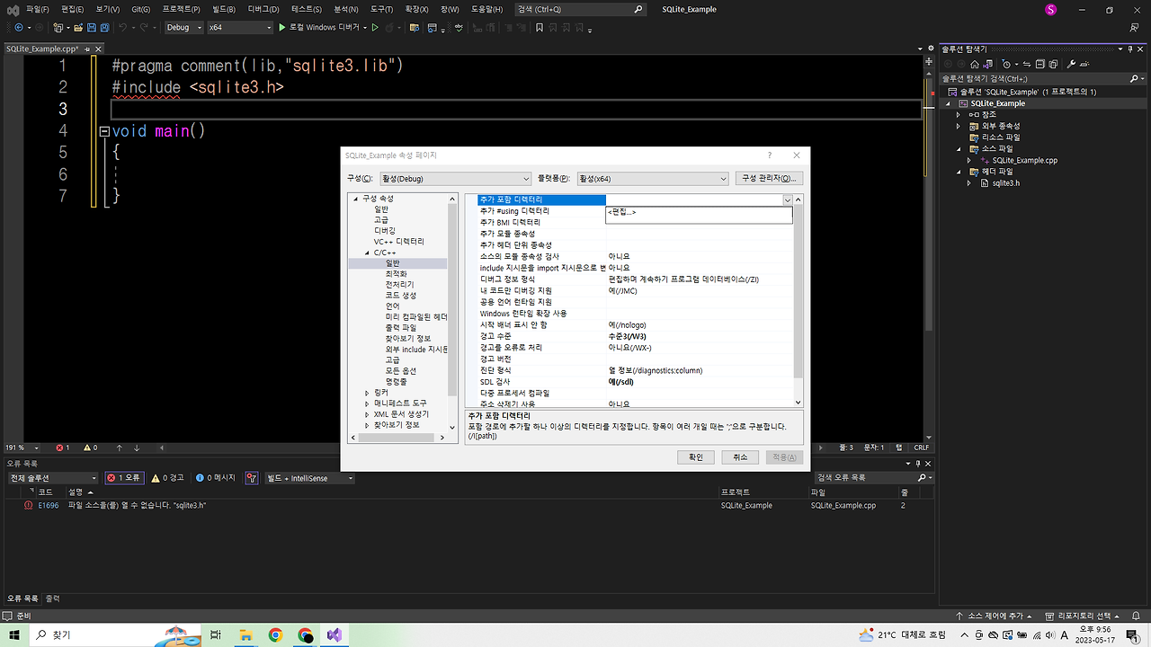Start the Local Windows Debugger green play button
1151x647 pixels.
click(x=281, y=28)
